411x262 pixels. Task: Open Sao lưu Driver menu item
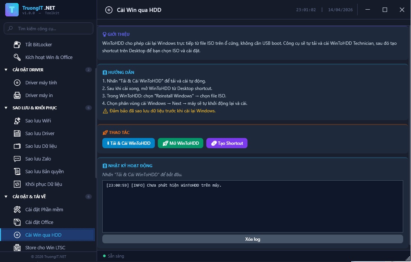coord(40,134)
